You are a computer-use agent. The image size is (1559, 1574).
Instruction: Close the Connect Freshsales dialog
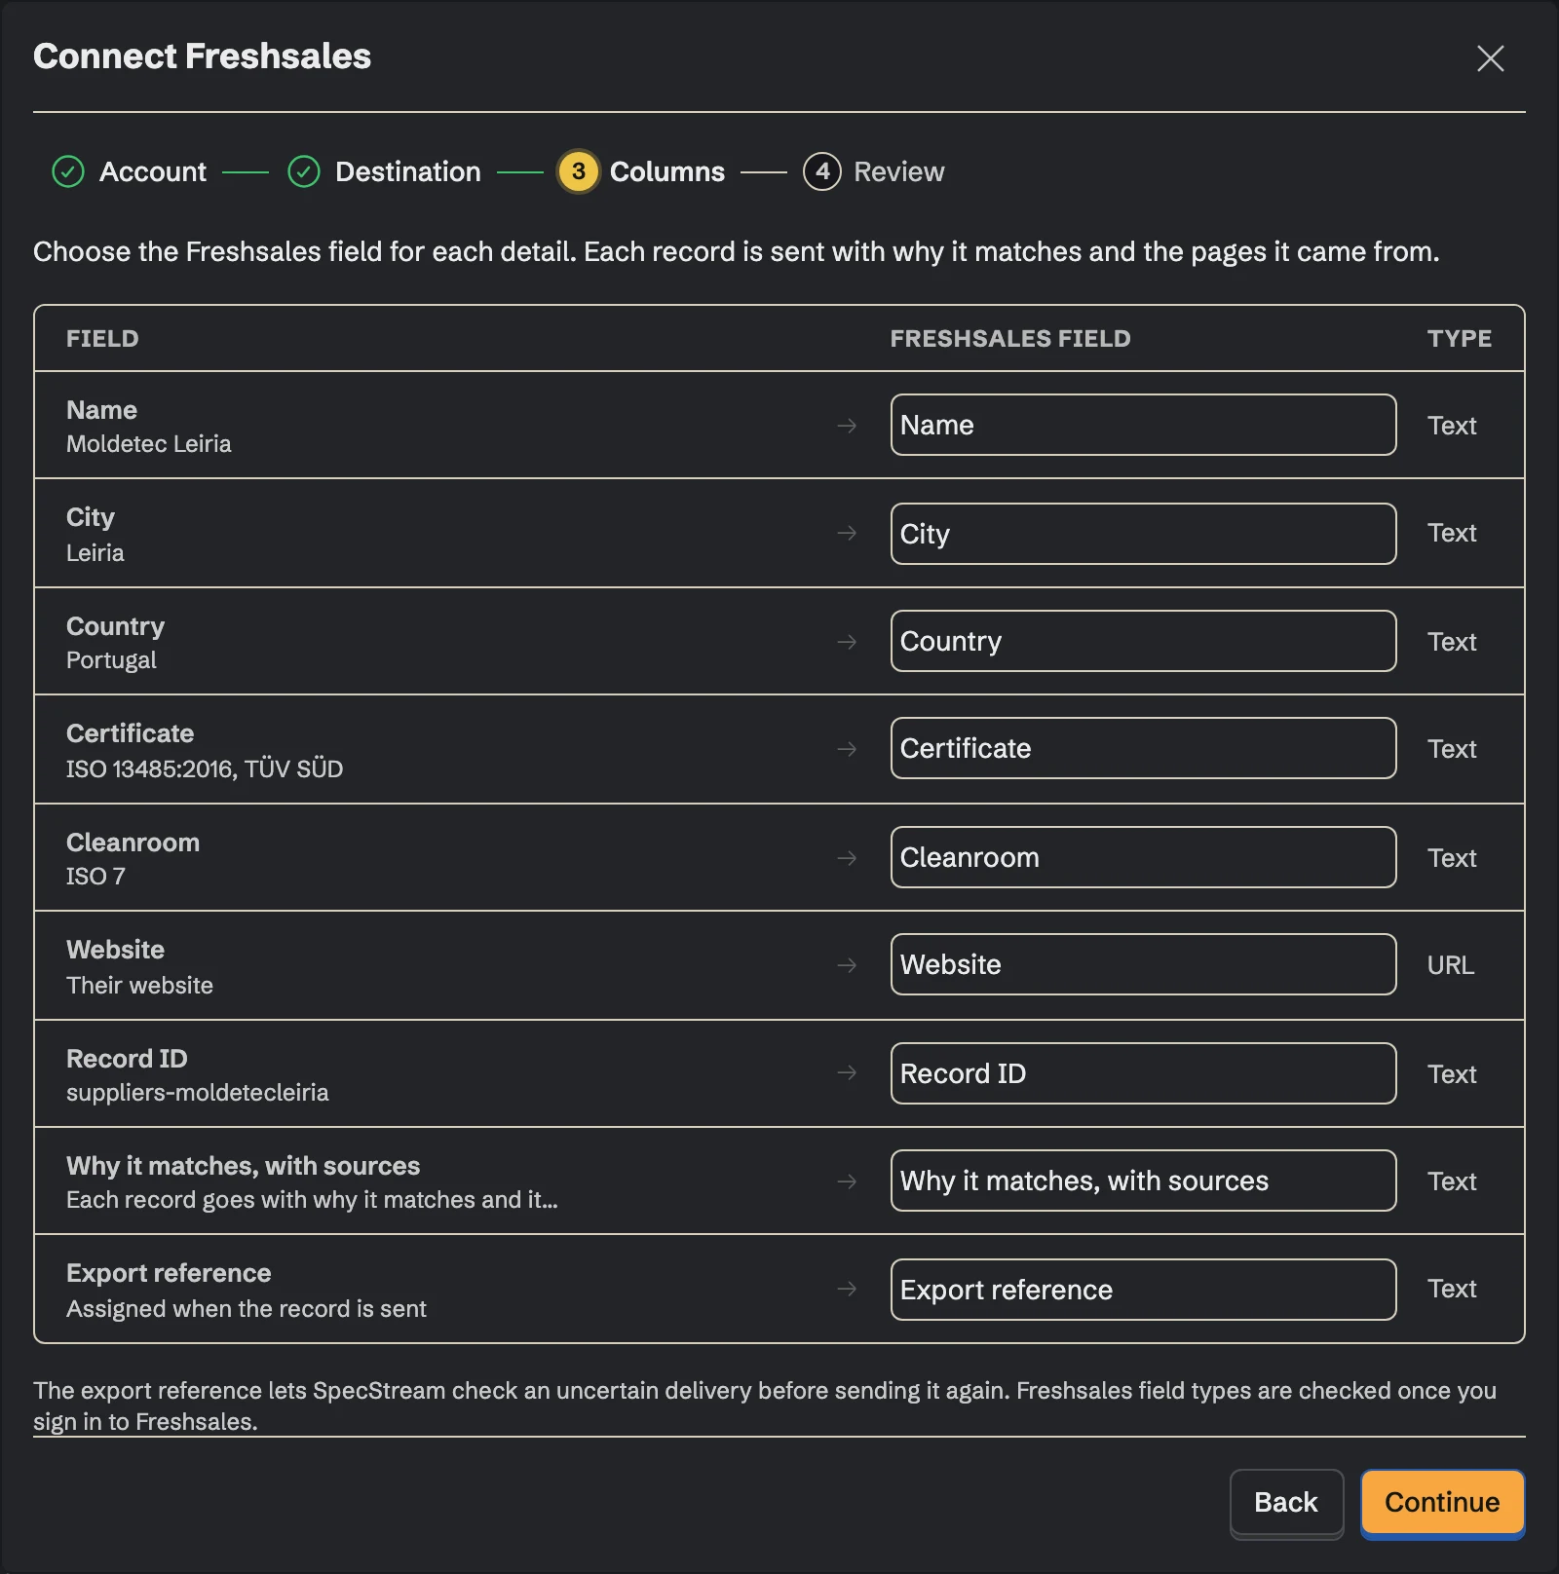(x=1490, y=58)
